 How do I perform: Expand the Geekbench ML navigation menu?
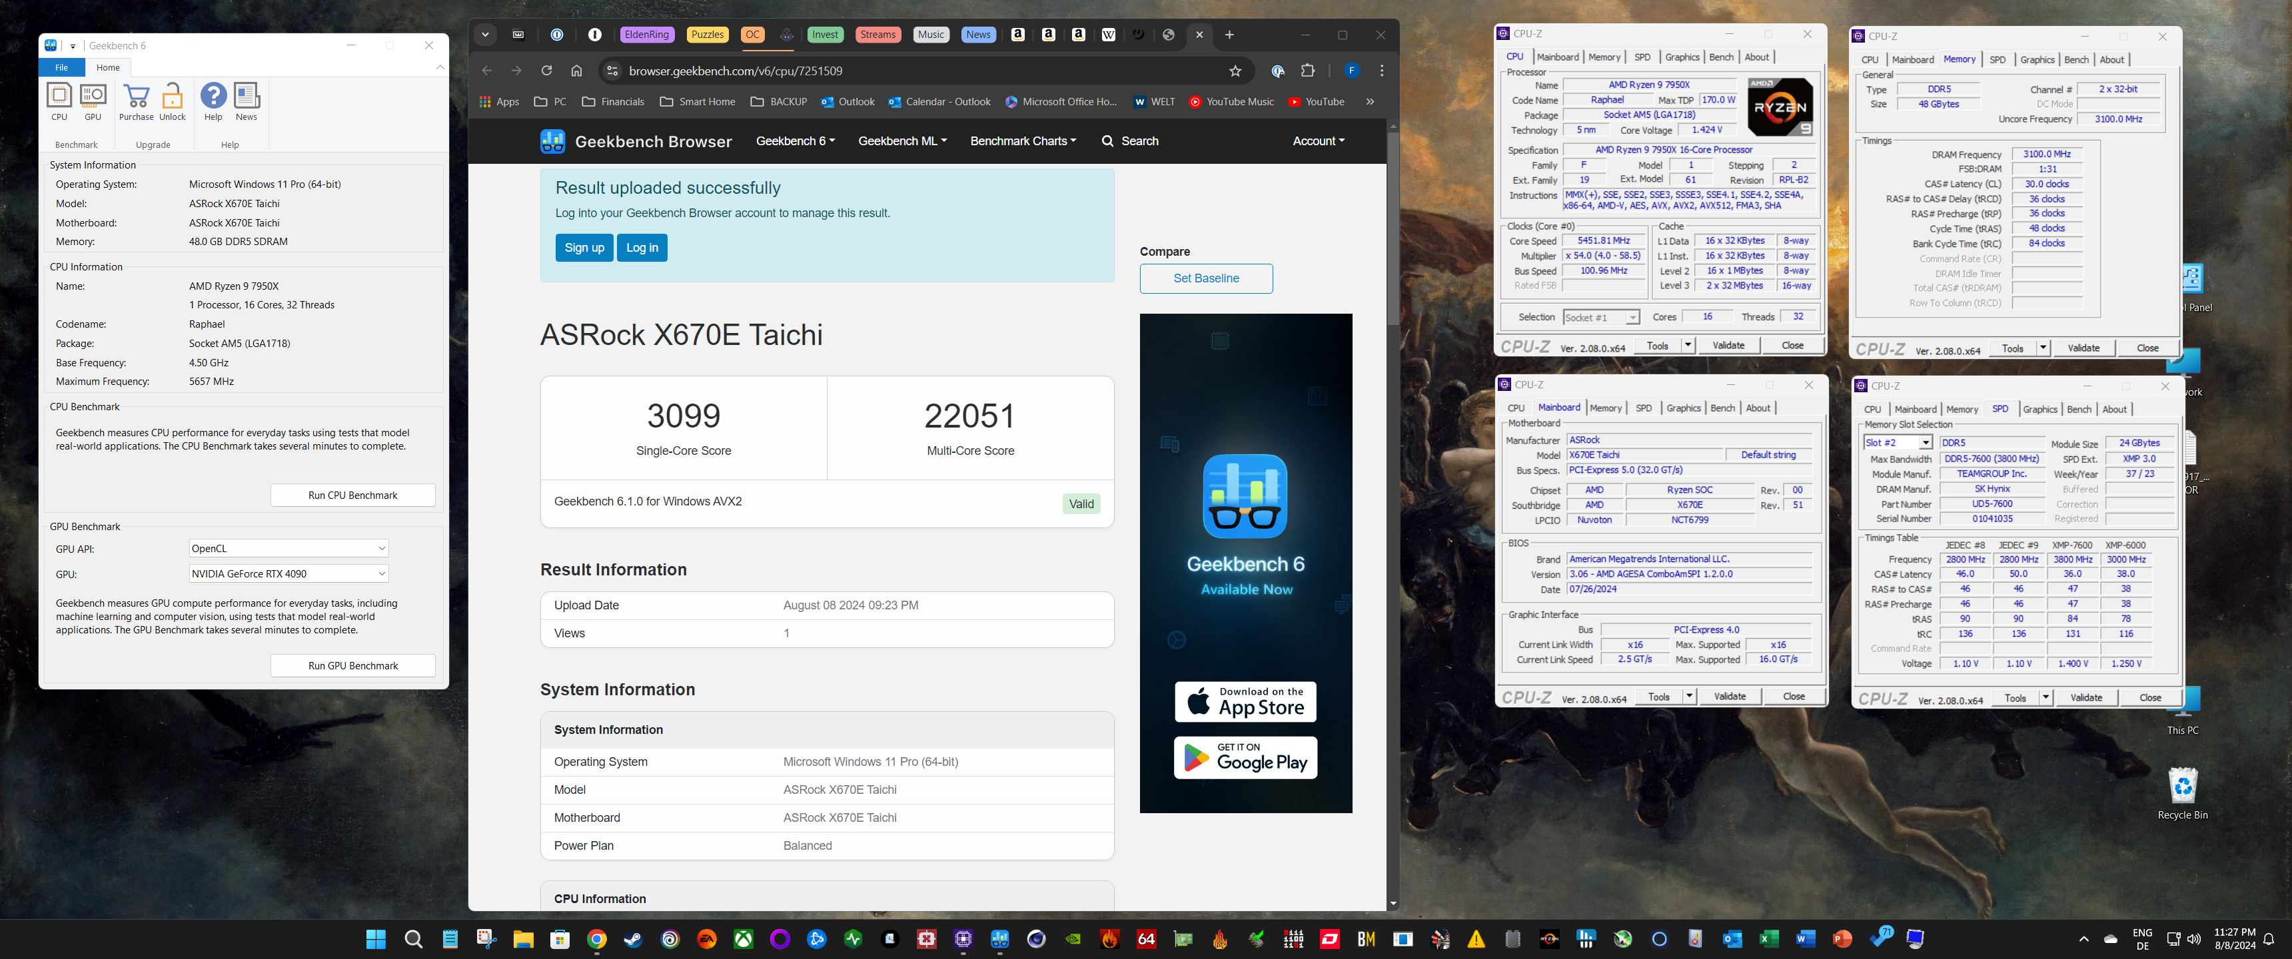coord(902,141)
